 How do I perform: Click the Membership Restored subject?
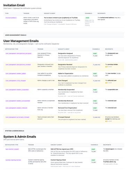point(65,101)
